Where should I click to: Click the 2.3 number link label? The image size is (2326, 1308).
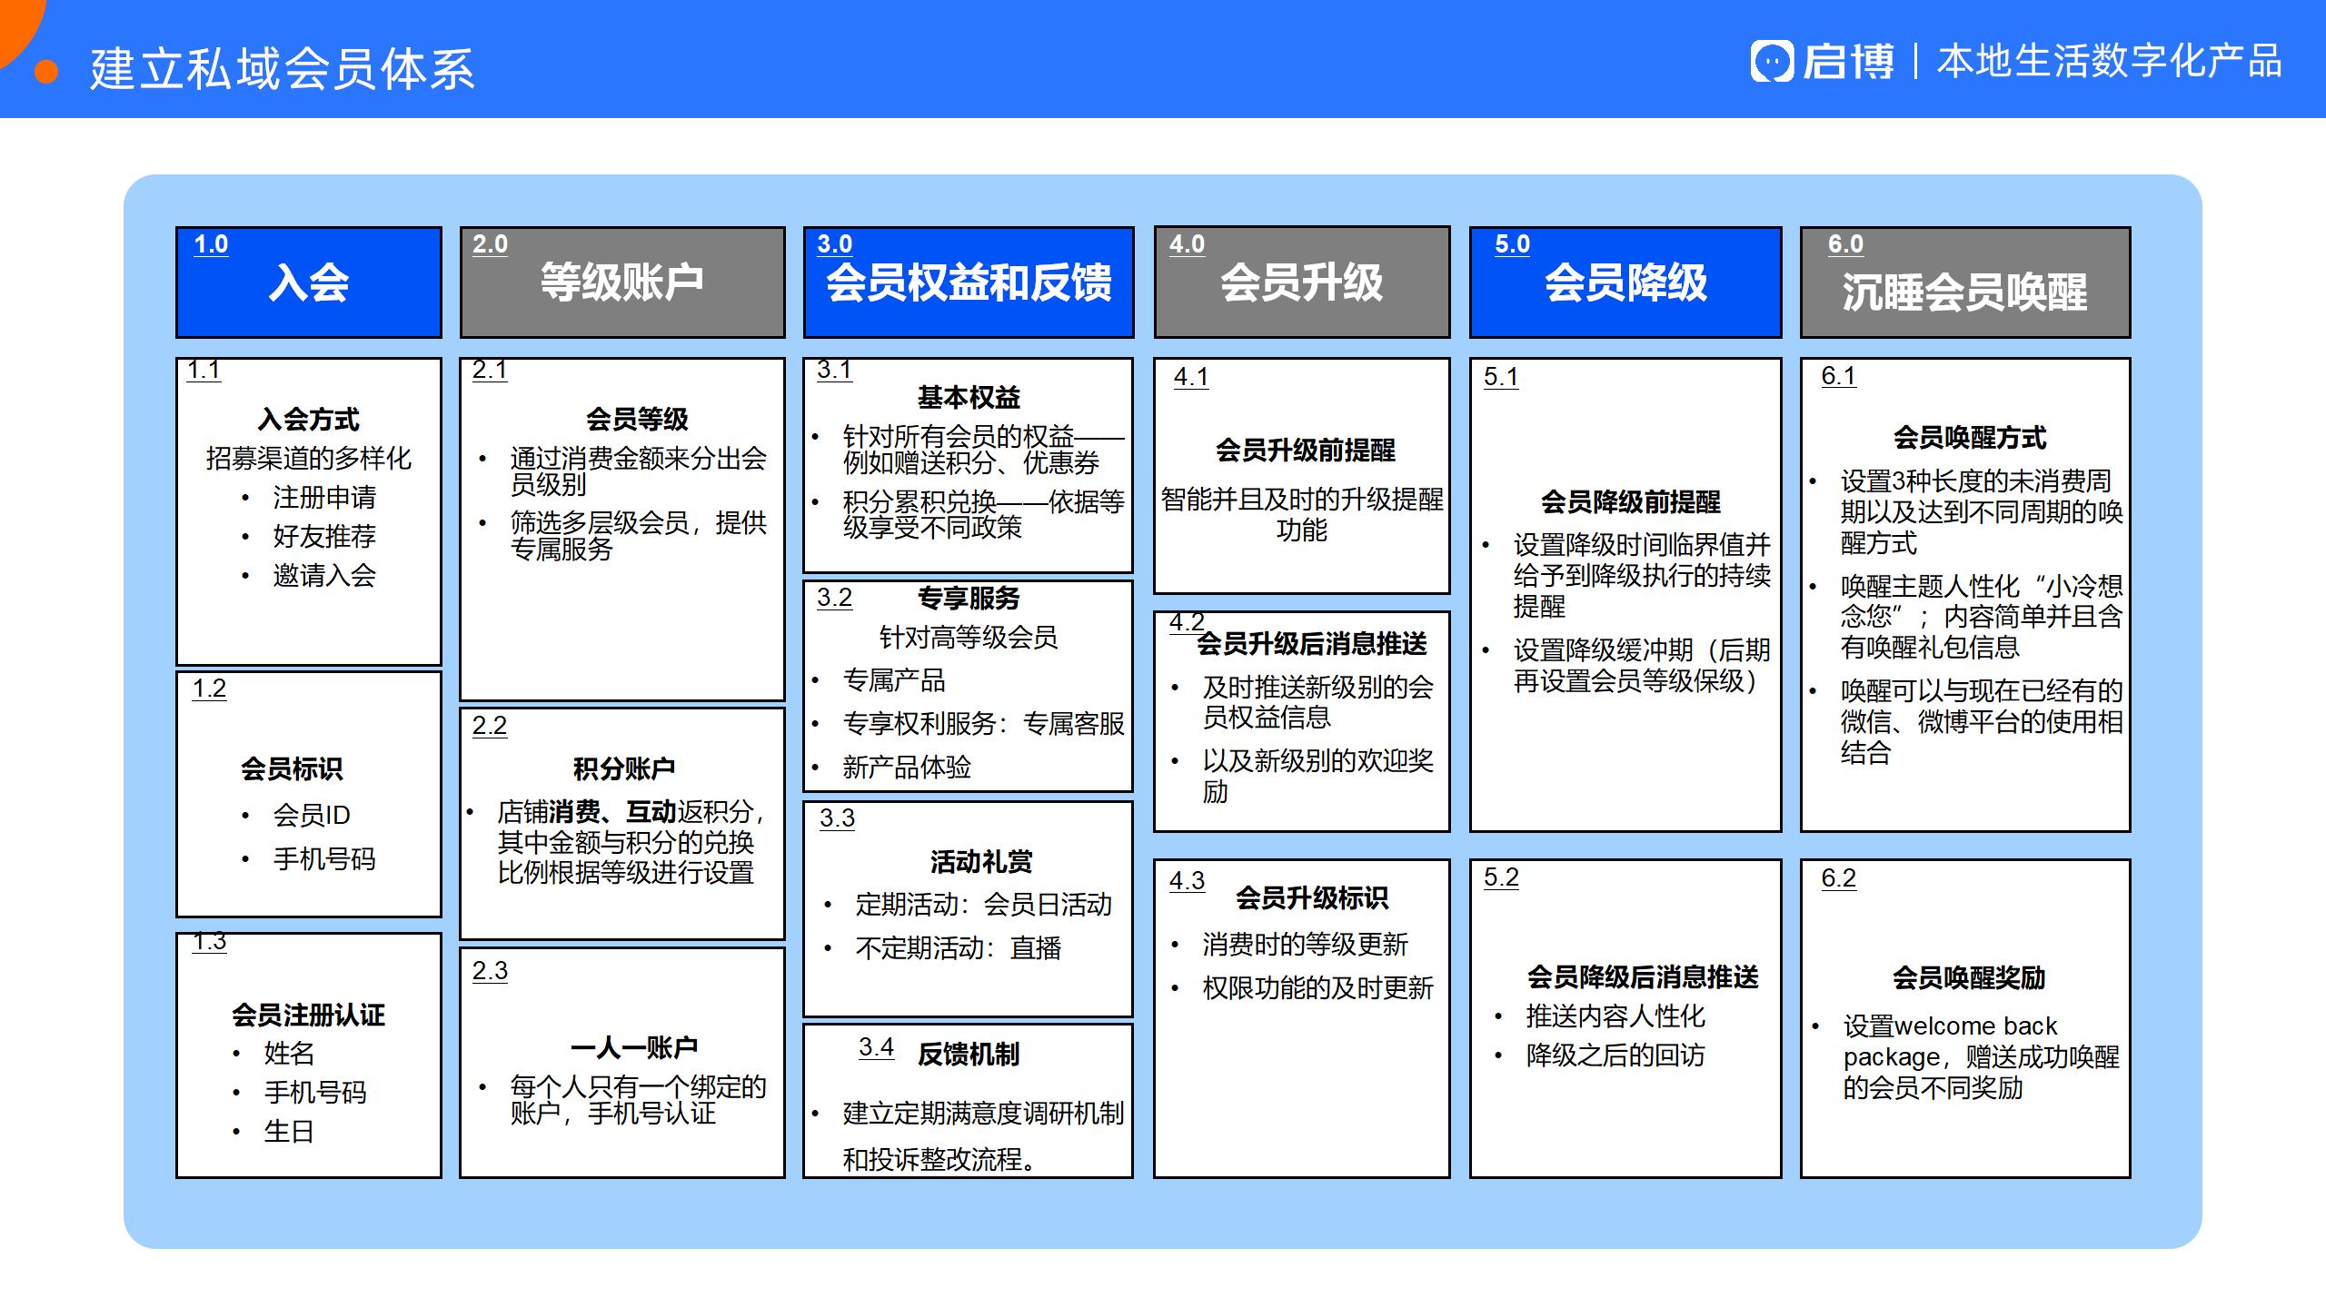click(x=490, y=971)
